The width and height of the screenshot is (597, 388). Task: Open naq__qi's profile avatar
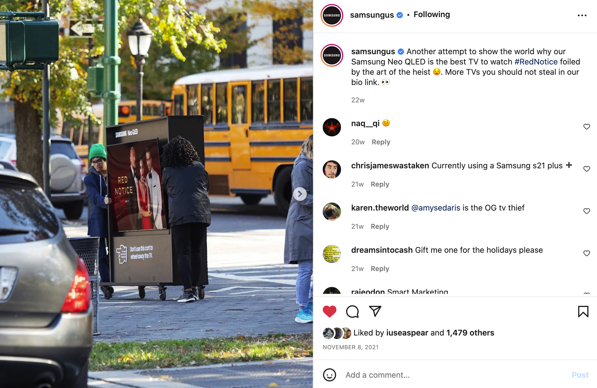pos(332,127)
